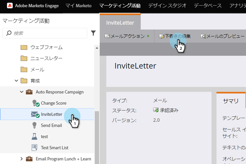Select マーケティング活動 in top navigation

120,6
